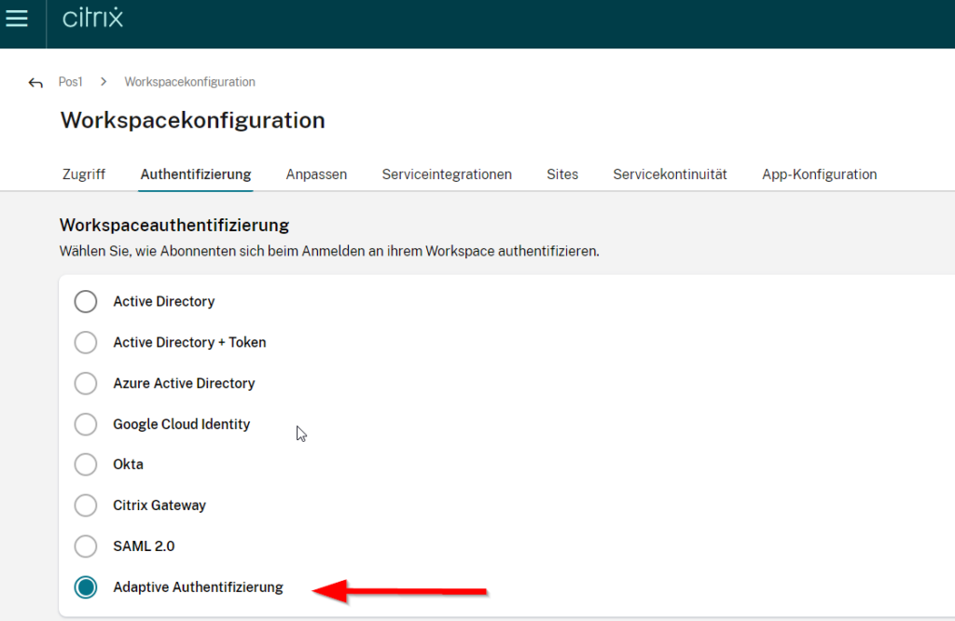Image resolution: width=955 pixels, height=621 pixels.
Task: Open the Servicekontinuität tab
Action: 670,174
